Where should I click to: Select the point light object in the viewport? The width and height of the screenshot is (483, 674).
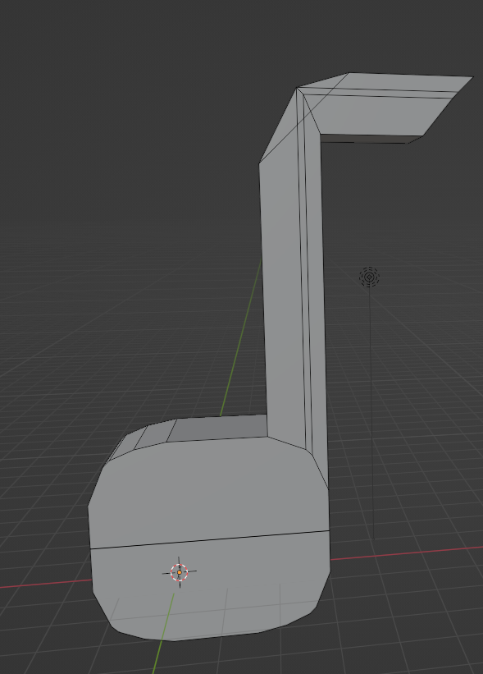pyautogui.click(x=369, y=277)
